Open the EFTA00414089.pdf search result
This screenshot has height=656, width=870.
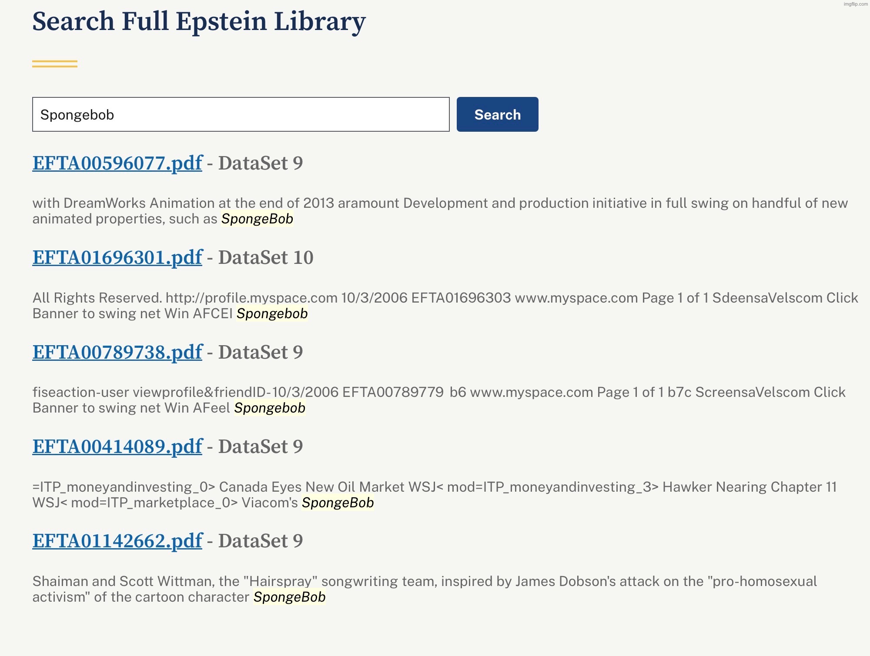coord(117,447)
